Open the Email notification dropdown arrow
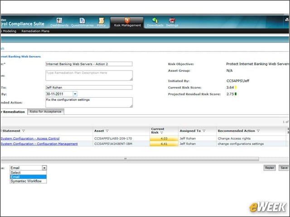 tap(44, 168)
